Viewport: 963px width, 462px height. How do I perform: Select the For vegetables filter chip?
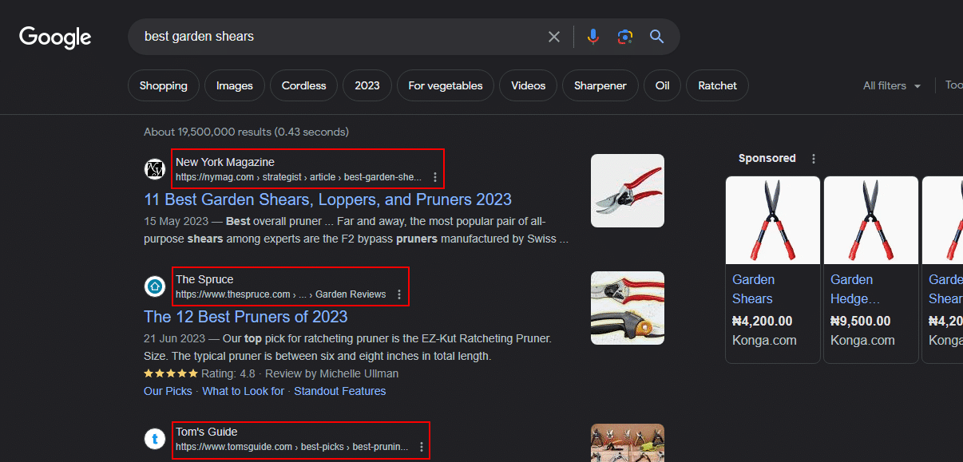[x=446, y=85]
